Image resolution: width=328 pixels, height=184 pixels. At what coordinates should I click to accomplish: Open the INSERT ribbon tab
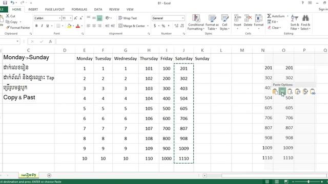(33, 9)
